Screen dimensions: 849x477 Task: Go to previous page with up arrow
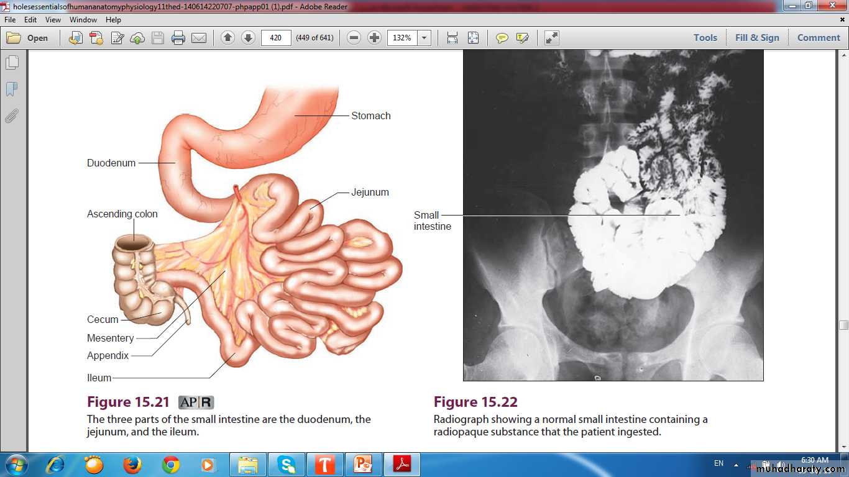pyautogui.click(x=227, y=38)
